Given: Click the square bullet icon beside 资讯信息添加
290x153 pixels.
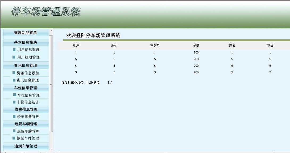Looking at the screenshot, I should (x=14, y=73).
